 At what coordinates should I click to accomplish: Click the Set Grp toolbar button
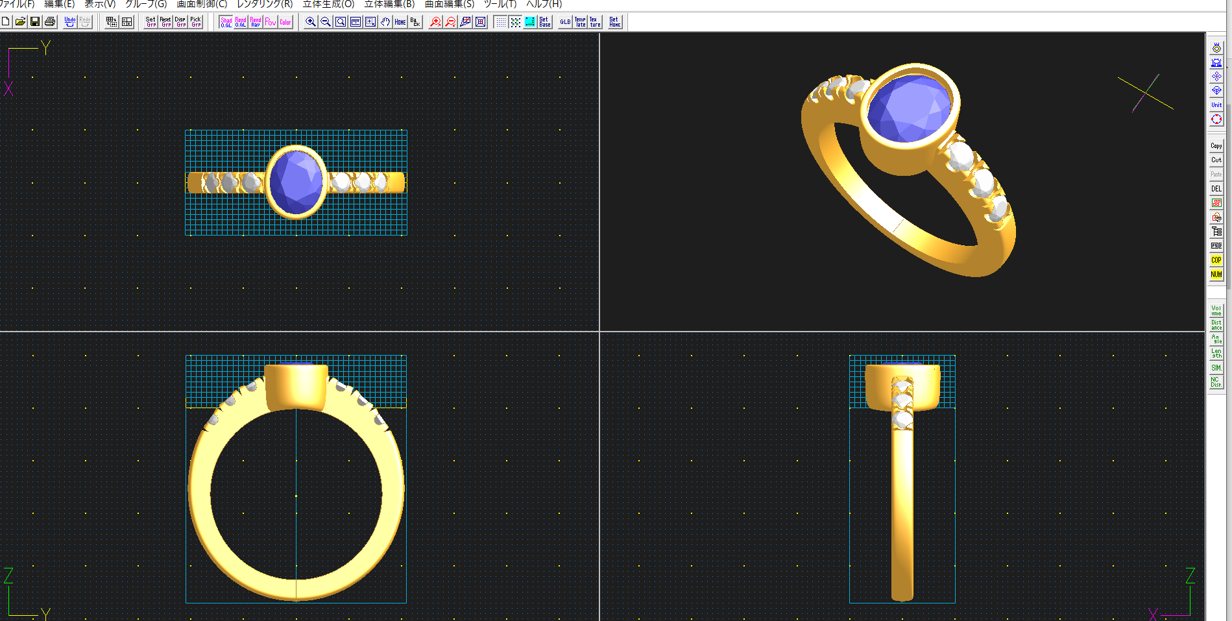[x=151, y=22]
